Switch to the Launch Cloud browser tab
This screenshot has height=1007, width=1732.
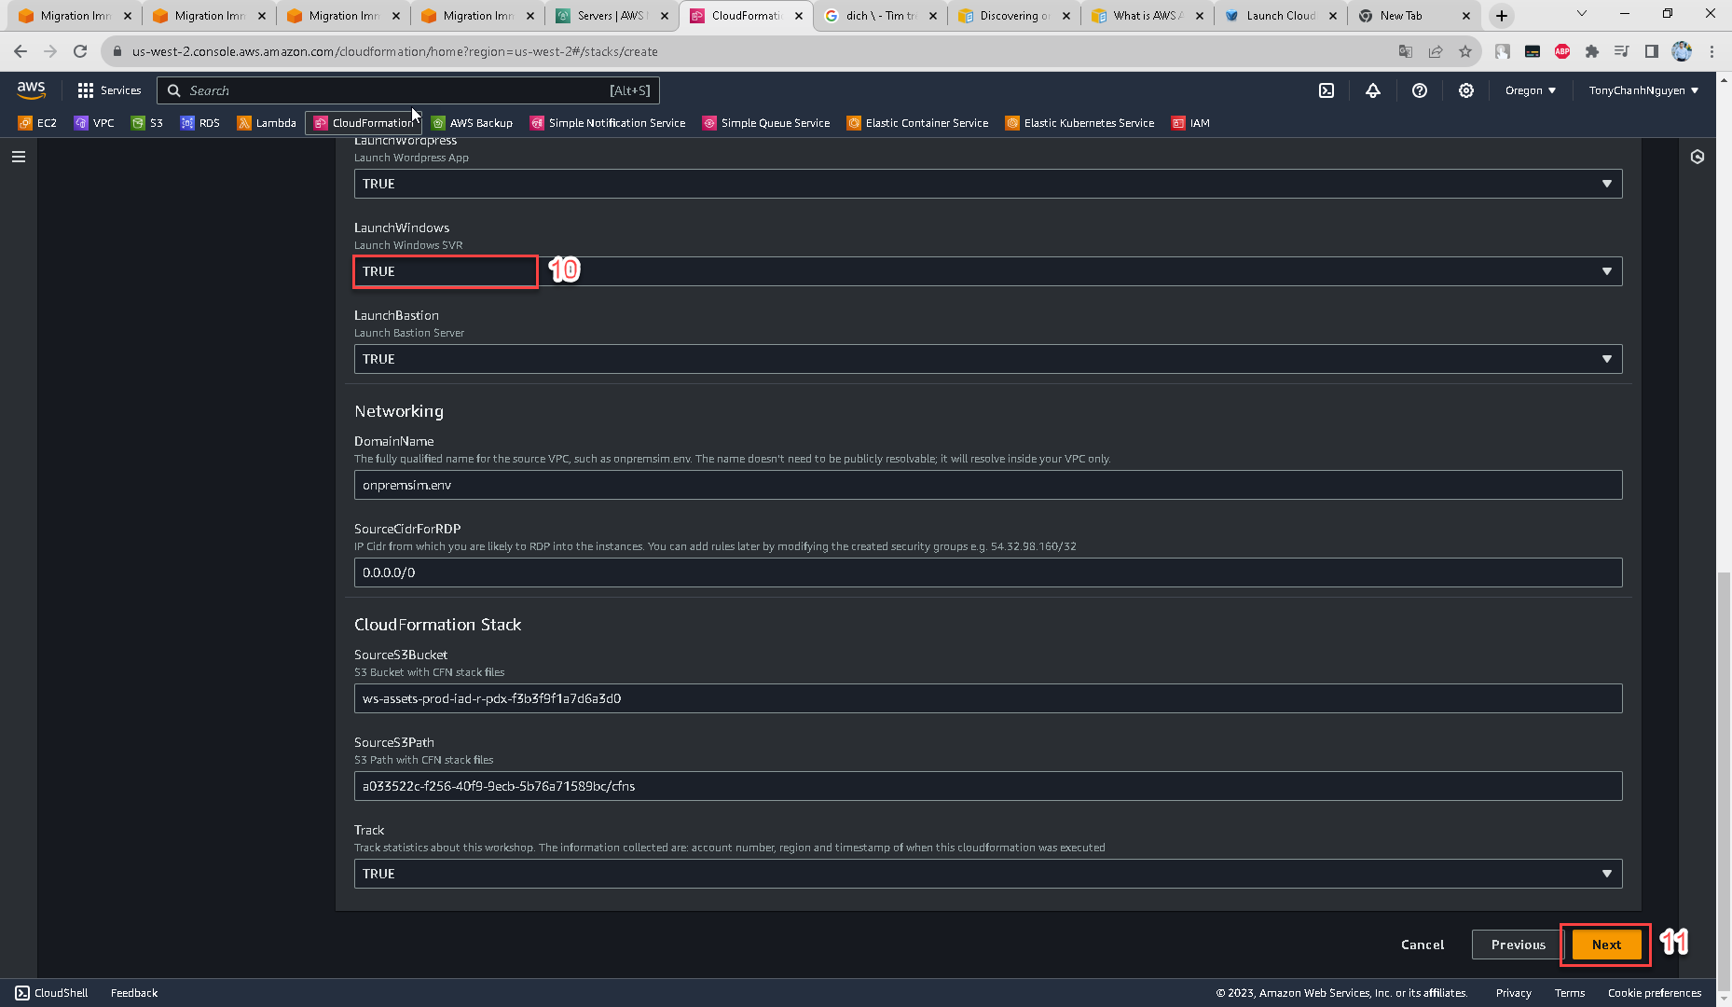pyautogui.click(x=1281, y=16)
